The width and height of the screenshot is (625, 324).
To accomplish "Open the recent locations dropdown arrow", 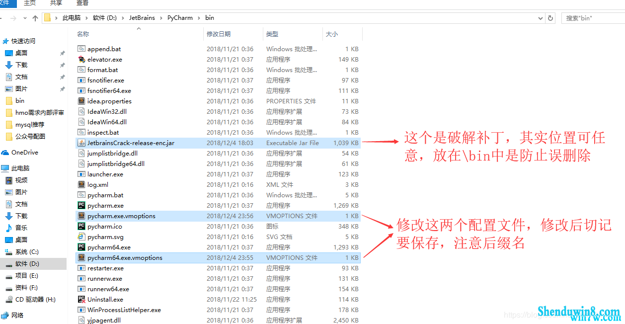I will [24, 18].
